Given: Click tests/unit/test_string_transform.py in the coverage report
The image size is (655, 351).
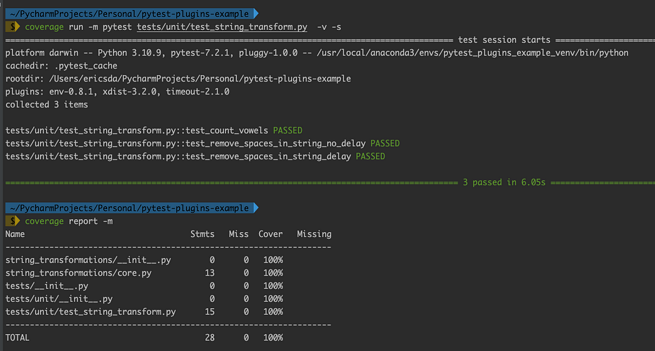Looking at the screenshot, I should click(x=90, y=312).
